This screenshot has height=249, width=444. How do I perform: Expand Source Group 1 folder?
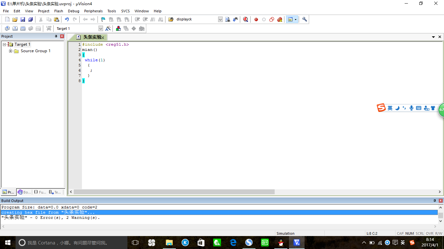(x=11, y=51)
